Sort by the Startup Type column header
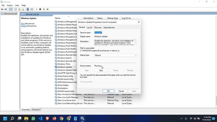The image size is (217, 122). click(113, 18)
